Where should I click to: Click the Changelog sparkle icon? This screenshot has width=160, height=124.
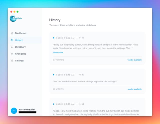[12, 54]
